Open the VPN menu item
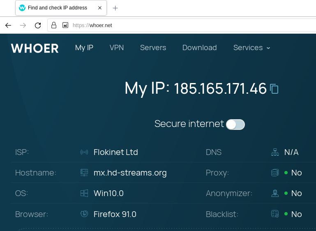 click(117, 48)
